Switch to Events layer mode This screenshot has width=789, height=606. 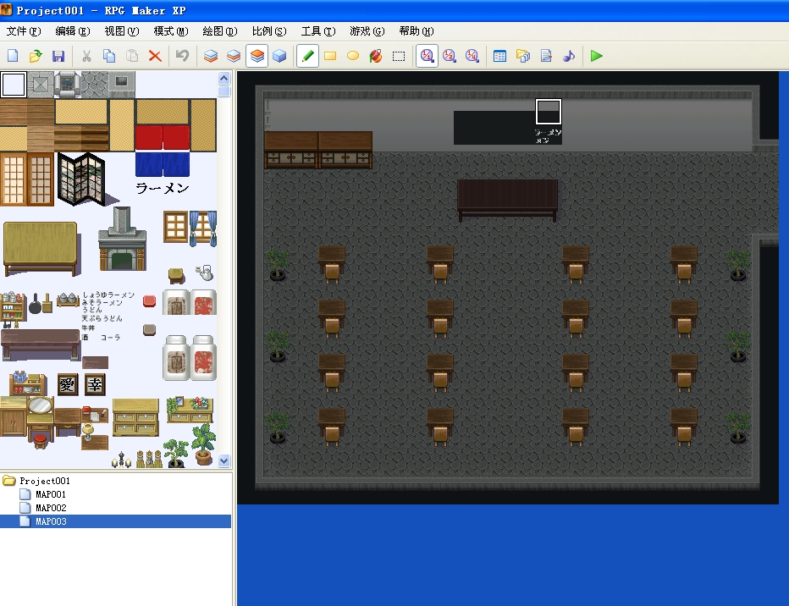coord(279,56)
